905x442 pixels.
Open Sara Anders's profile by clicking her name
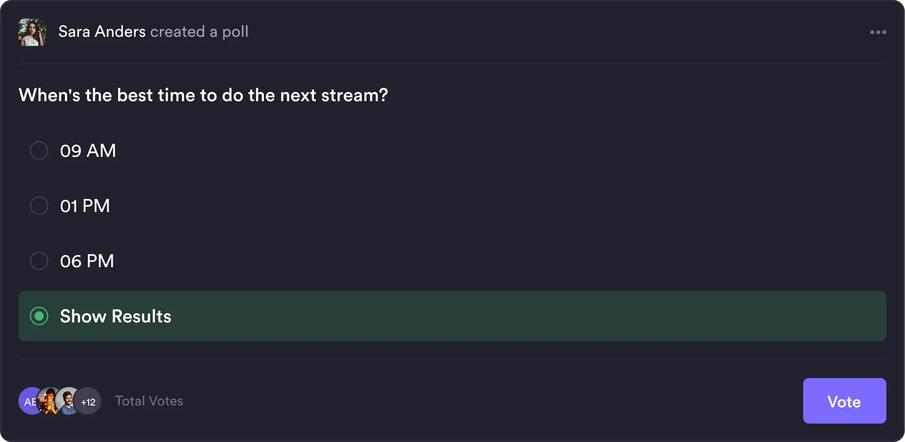(101, 32)
